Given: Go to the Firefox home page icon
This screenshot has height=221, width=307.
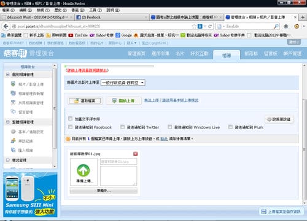Looking at the screenshot, I should point(286,26).
